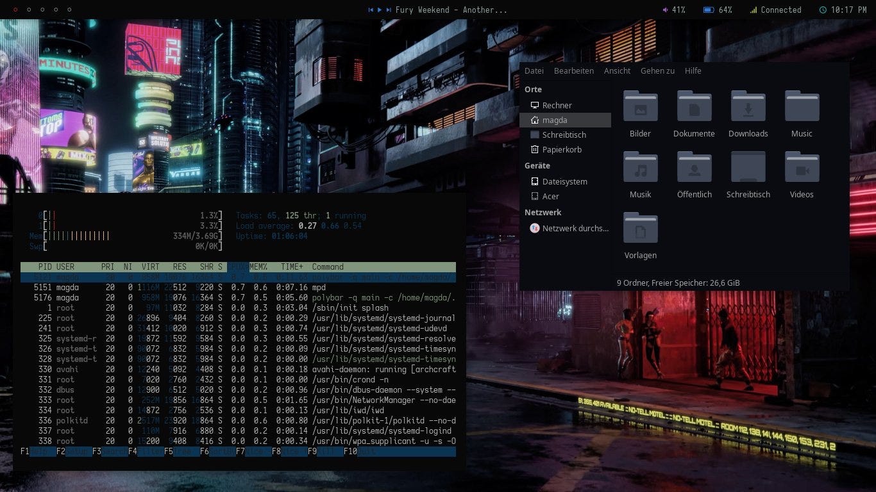The width and height of the screenshot is (876, 492).
Task: Sort htop by the MEM% column header
Action: pos(258,267)
